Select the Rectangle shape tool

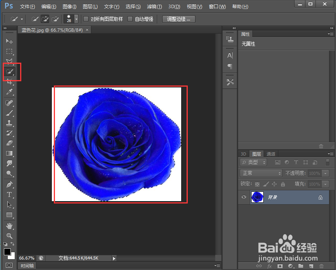pyautogui.click(x=9, y=215)
